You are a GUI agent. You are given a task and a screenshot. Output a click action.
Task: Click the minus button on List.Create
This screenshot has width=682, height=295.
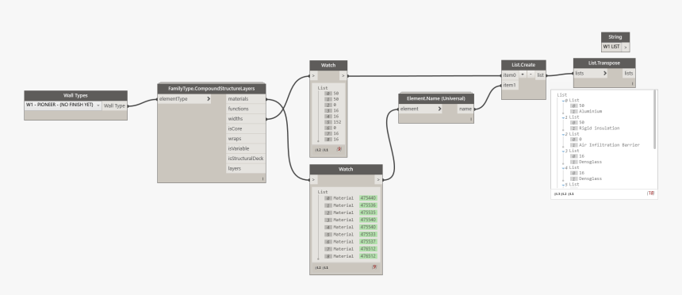click(531, 75)
